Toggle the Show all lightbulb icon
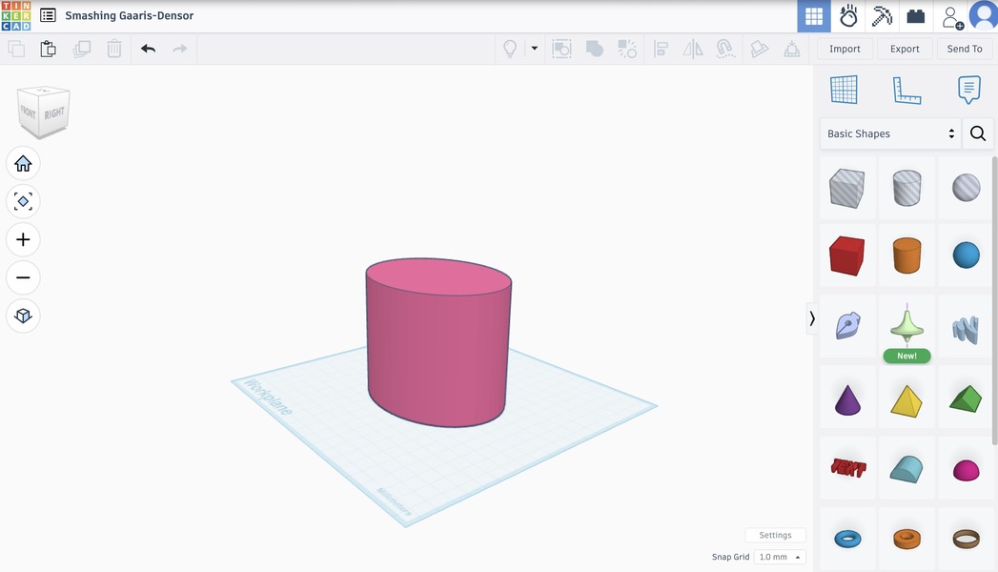The image size is (998, 572). (x=510, y=49)
